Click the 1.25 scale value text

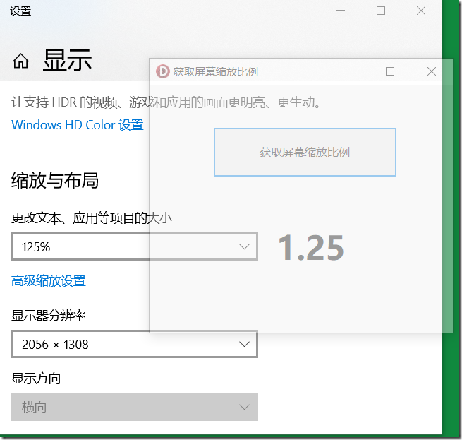pyautogui.click(x=311, y=248)
